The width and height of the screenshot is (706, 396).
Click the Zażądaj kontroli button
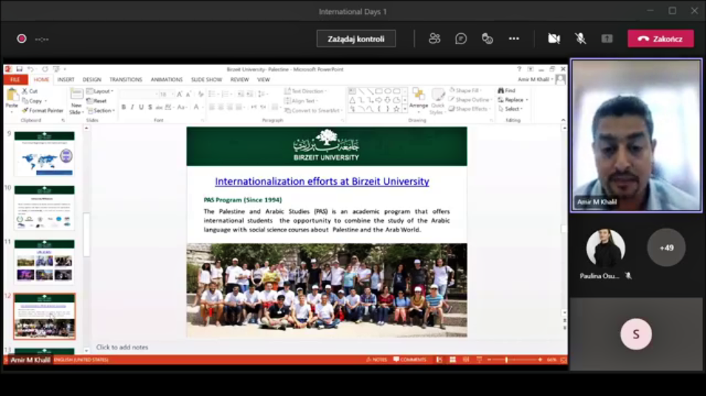pos(356,38)
